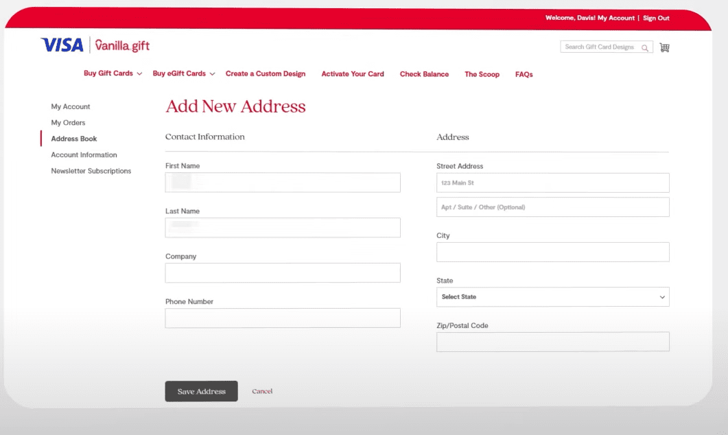Select My Account in the sidebar

(x=71, y=106)
